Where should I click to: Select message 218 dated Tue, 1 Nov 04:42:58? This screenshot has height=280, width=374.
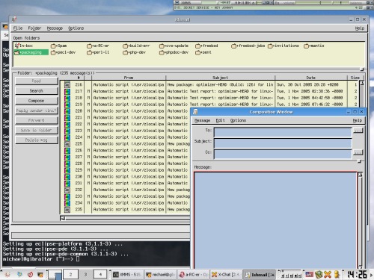310,98
